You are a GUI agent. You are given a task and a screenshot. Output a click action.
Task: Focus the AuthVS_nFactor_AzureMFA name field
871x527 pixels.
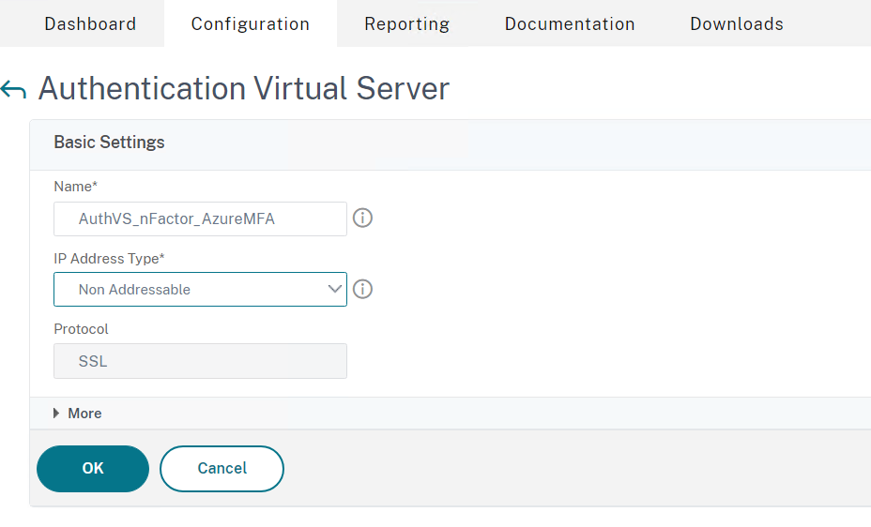(x=200, y=219)
